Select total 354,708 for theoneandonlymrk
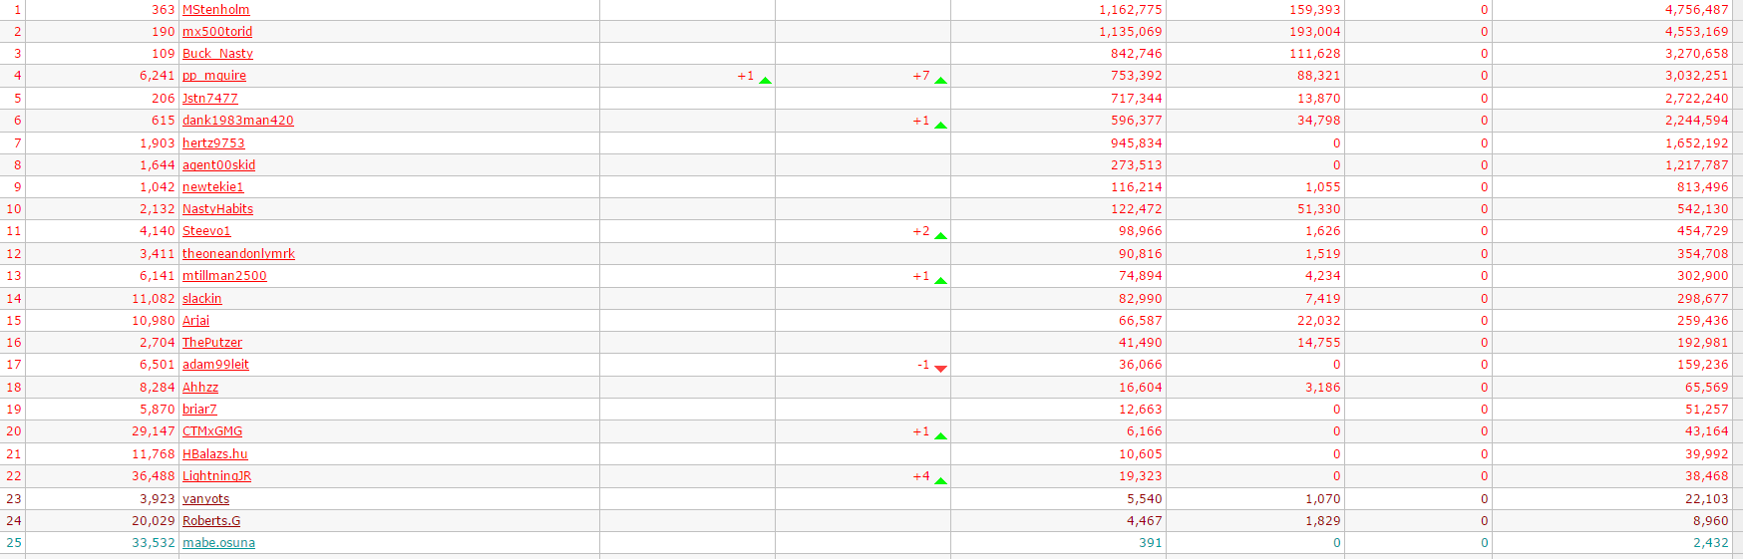Image resolution: width=1743 pixels, height=559 pixels. coord(1702,254)
